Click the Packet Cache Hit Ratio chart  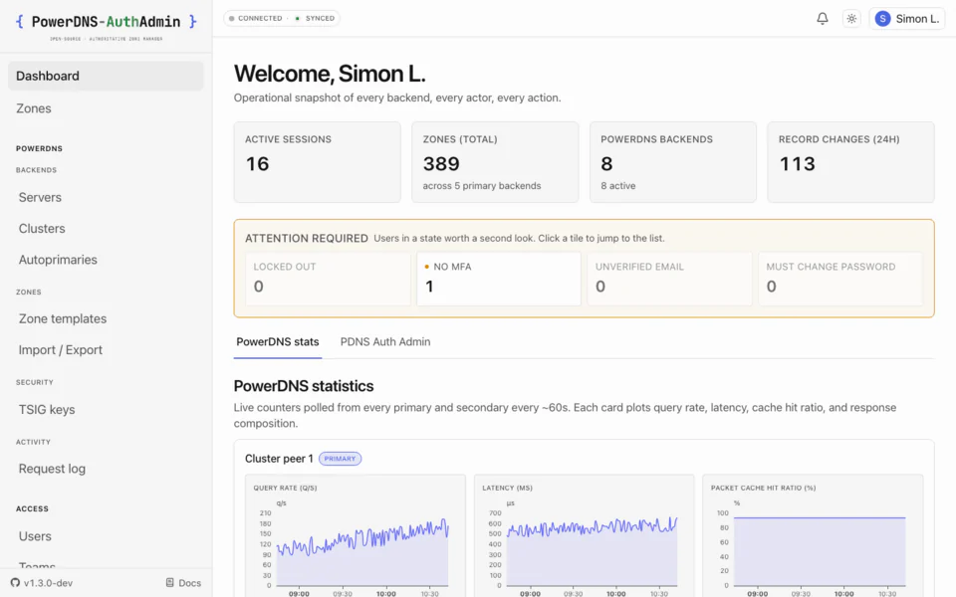pos(813,537)
